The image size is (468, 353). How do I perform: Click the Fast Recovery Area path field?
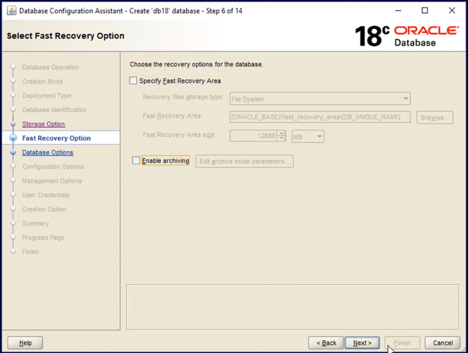pos(320,117)
